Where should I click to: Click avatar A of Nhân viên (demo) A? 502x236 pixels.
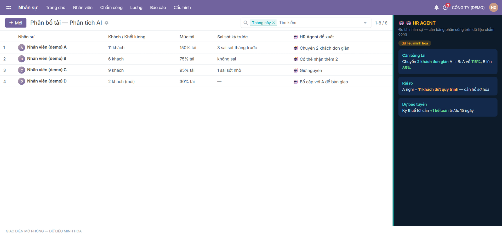21,48
